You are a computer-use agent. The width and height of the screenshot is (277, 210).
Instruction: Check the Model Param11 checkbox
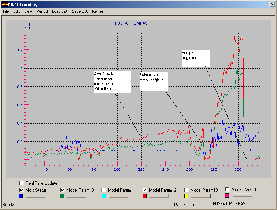[x=104, y=190]
